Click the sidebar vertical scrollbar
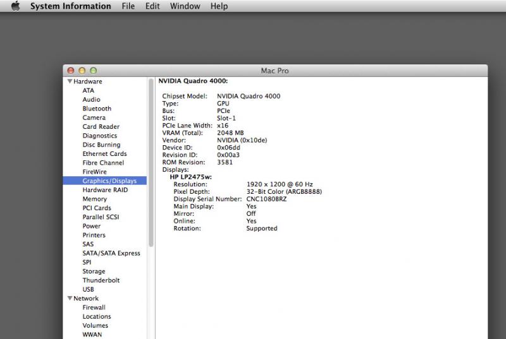 (x=151, y=163)
